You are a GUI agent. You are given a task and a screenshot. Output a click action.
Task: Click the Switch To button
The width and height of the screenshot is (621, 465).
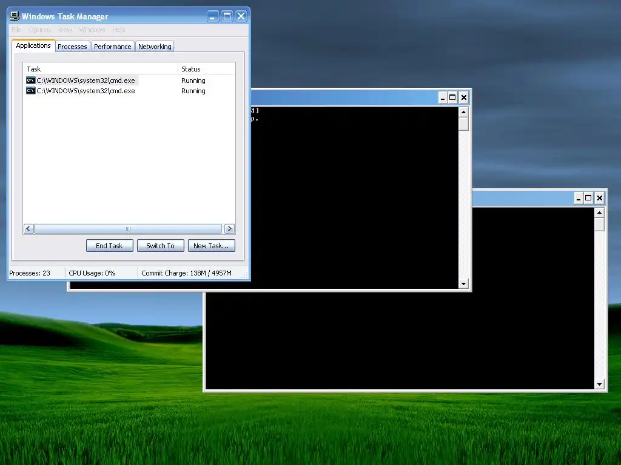(160, 246)
